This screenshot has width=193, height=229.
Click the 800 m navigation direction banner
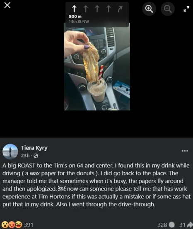tap(97, 14)
